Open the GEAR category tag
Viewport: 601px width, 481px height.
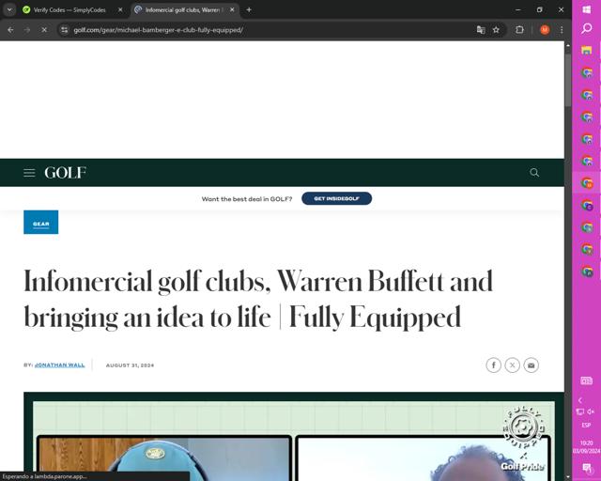41,222
